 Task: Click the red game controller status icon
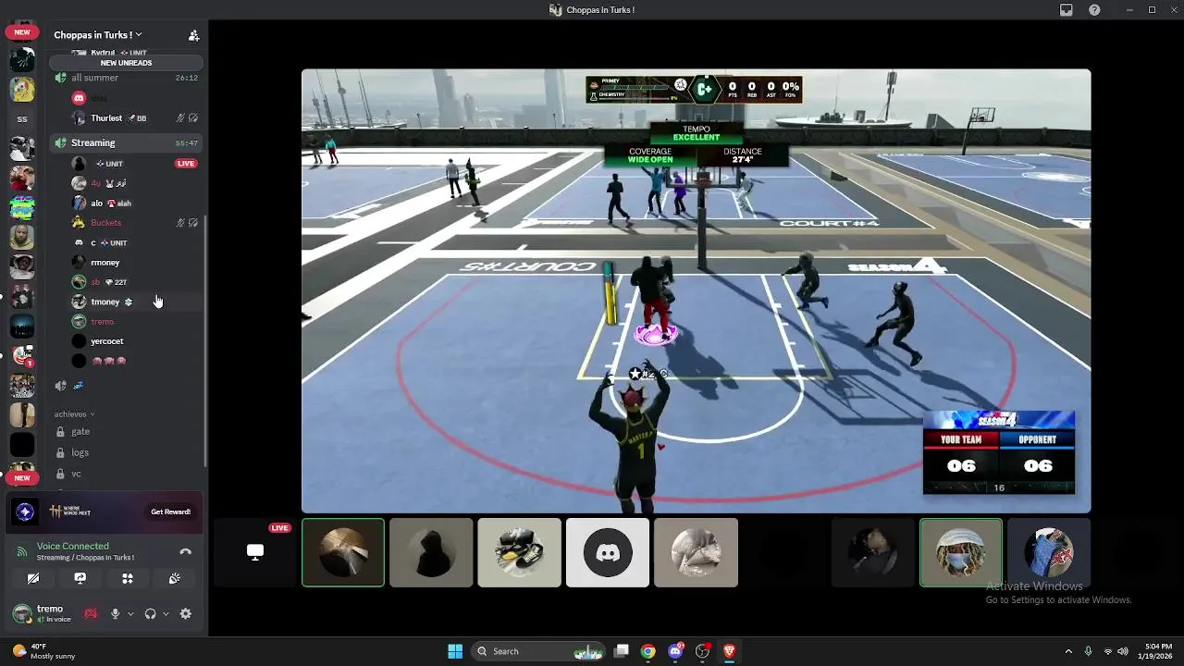[x=91, y=613]
